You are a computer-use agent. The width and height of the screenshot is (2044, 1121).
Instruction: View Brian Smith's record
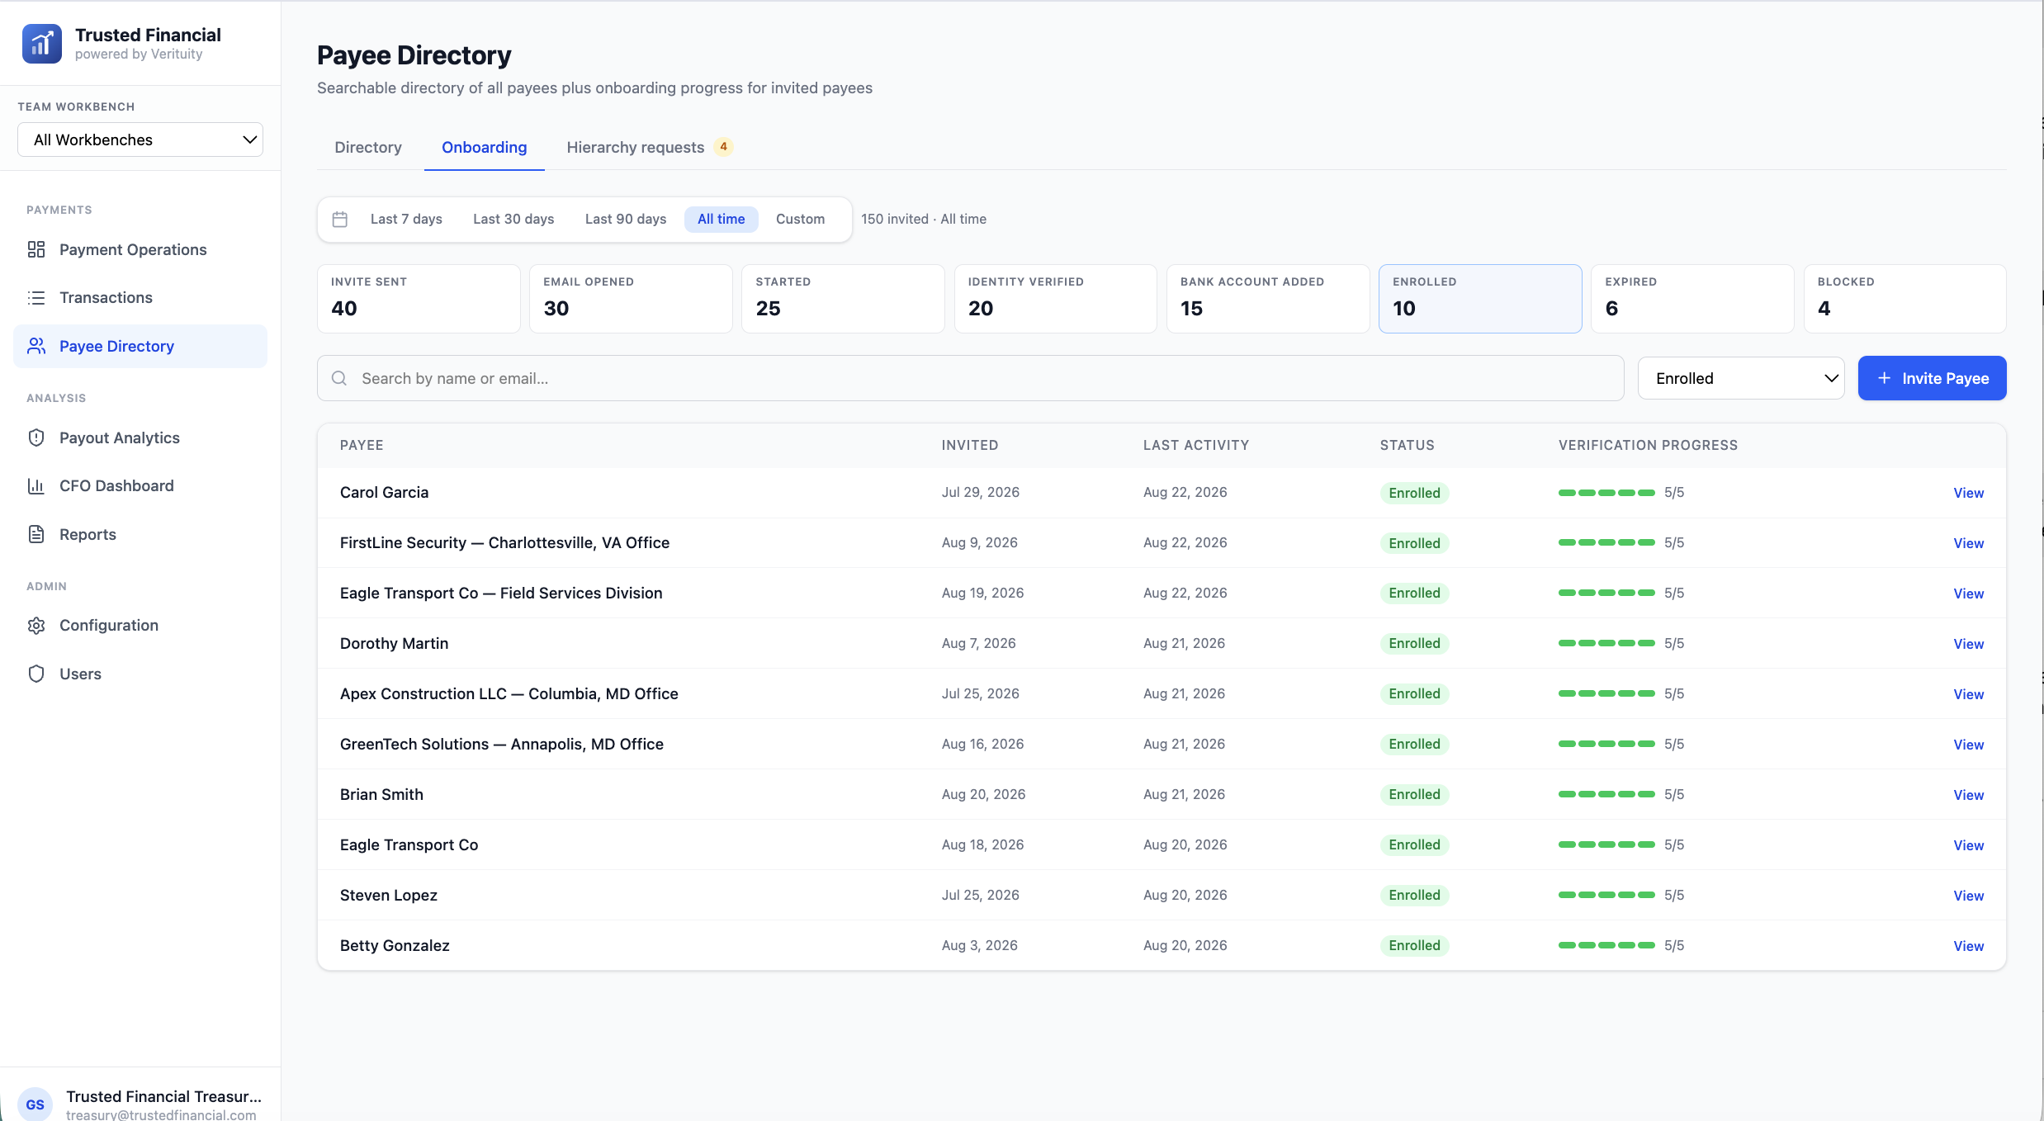click(x=1969, y=795)
